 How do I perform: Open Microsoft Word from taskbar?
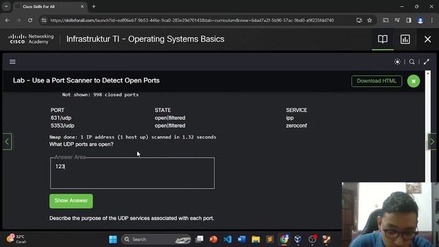(x=241, y=239)
